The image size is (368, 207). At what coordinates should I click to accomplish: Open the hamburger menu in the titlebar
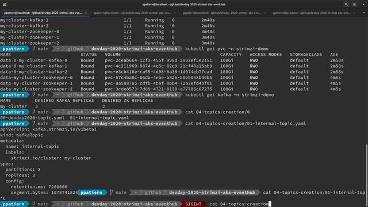pos(354,4)
